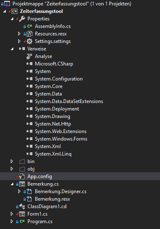Click the analyzer icon next to Analyse
This screenshot has height=229, width=160.
[x=29, y=56]
